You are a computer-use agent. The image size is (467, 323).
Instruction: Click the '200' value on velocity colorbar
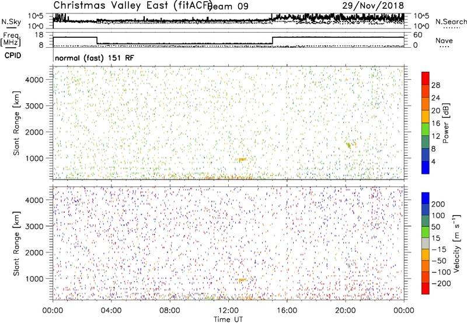click(x=438, y=204)
